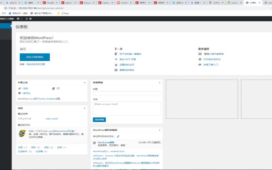Click the plus New icon in admin bar

tap(27, 19)
